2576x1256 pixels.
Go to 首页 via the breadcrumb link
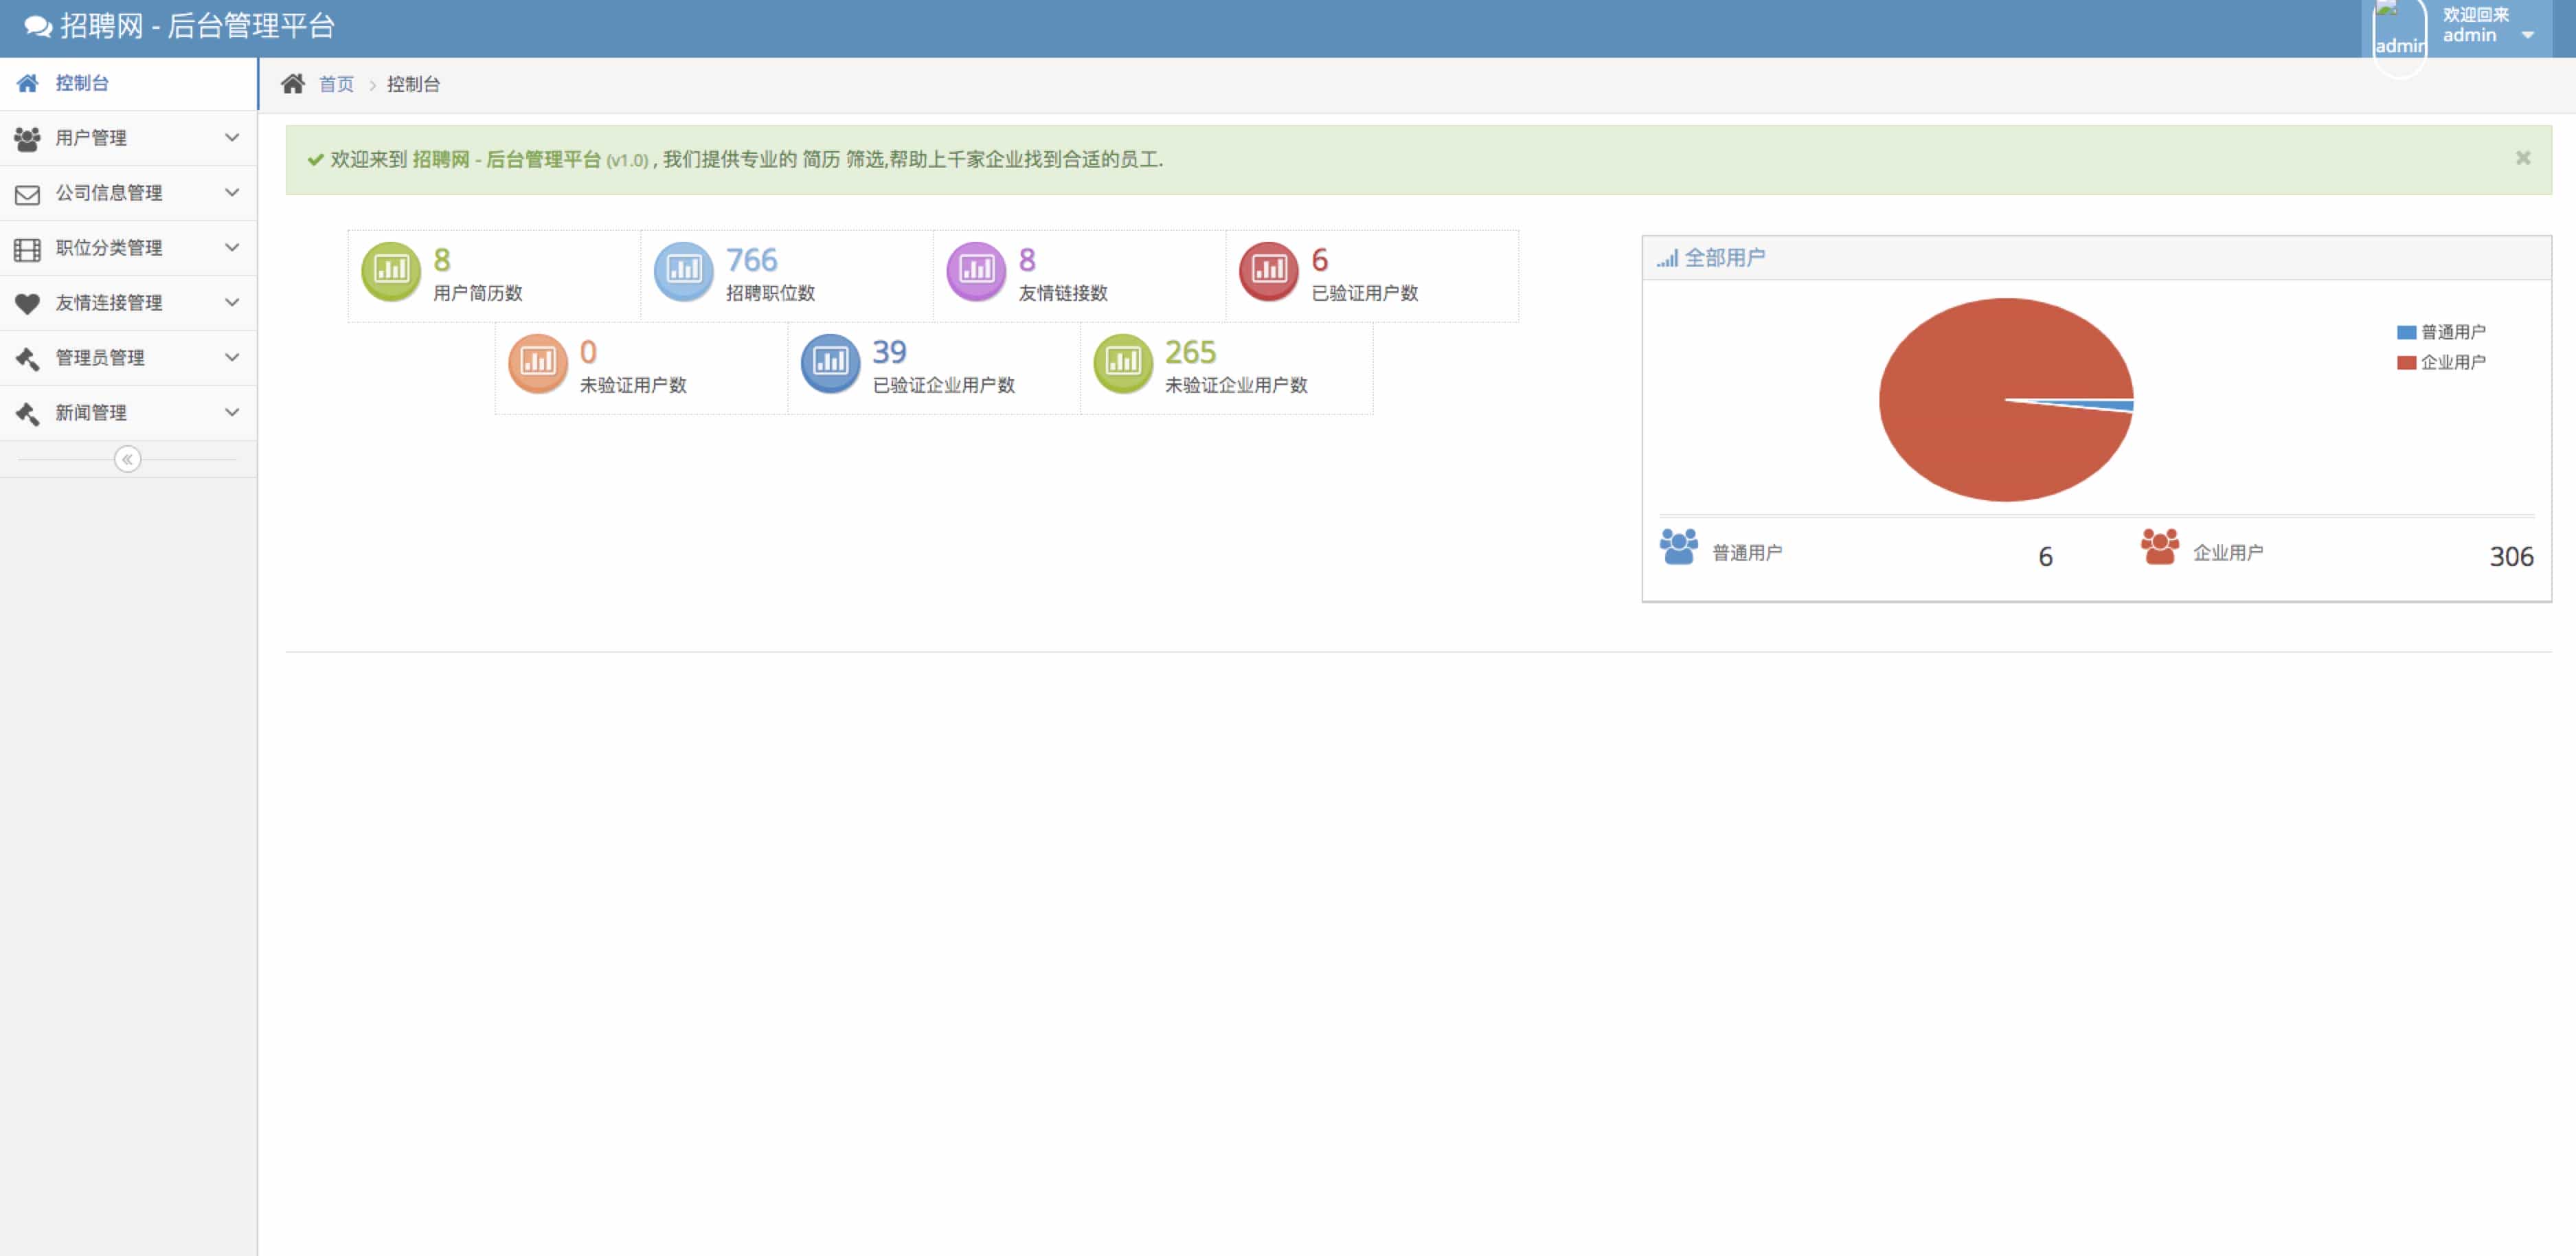click(x=336, y=84)
